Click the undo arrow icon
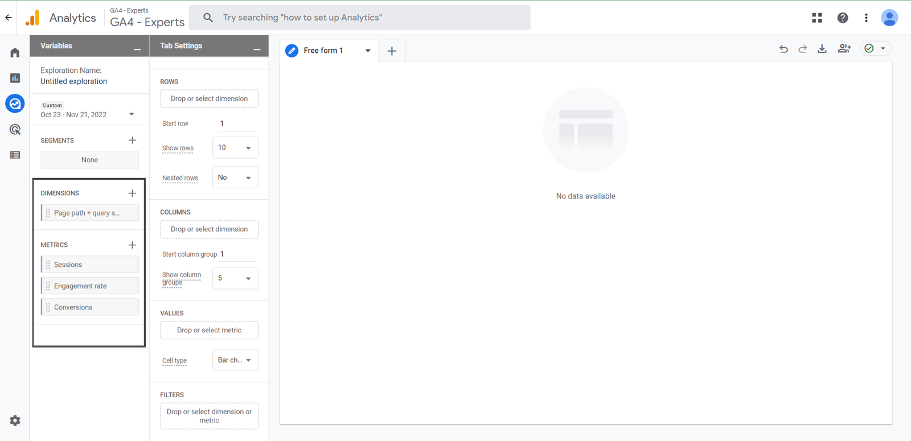The width and height of the screenshot is (911, 441). 783,49
